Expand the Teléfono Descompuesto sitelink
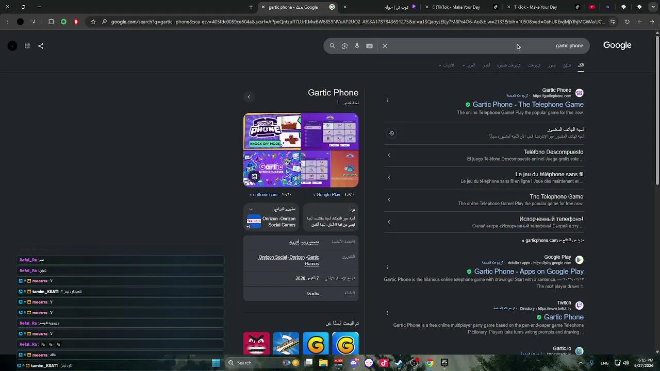 389,155
